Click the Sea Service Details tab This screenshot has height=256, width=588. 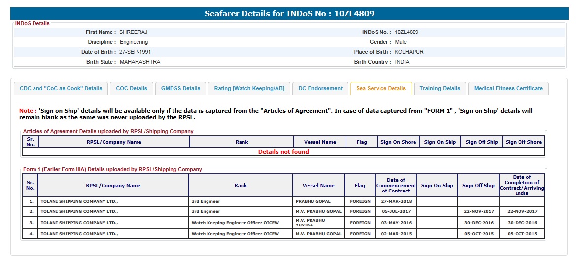pyautogui.click(x=380, y=88)
